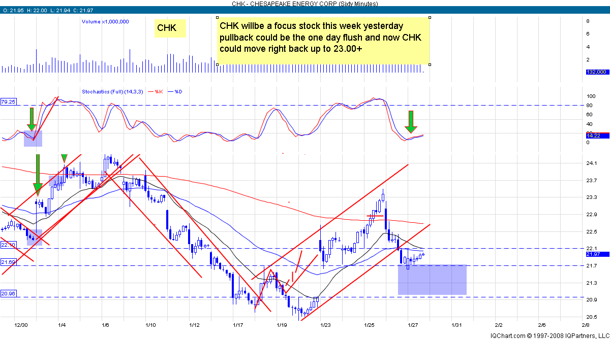Click the small green triangle marker above 1/4
The image size is (610, 339).
click(x=65, y=158)
